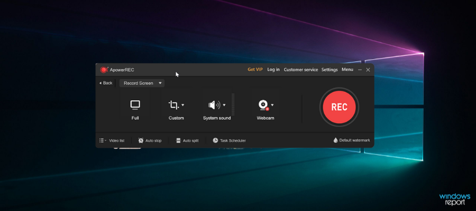The image size is (476, 211).
Task: Enable the Webcam camera icon
Action: (263, 105)
